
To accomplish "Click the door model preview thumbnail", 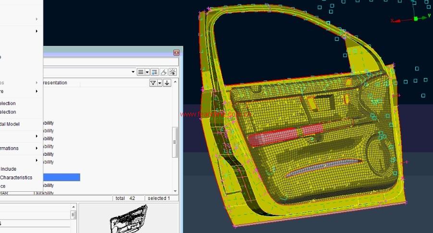I will click(x=128, y=219).
